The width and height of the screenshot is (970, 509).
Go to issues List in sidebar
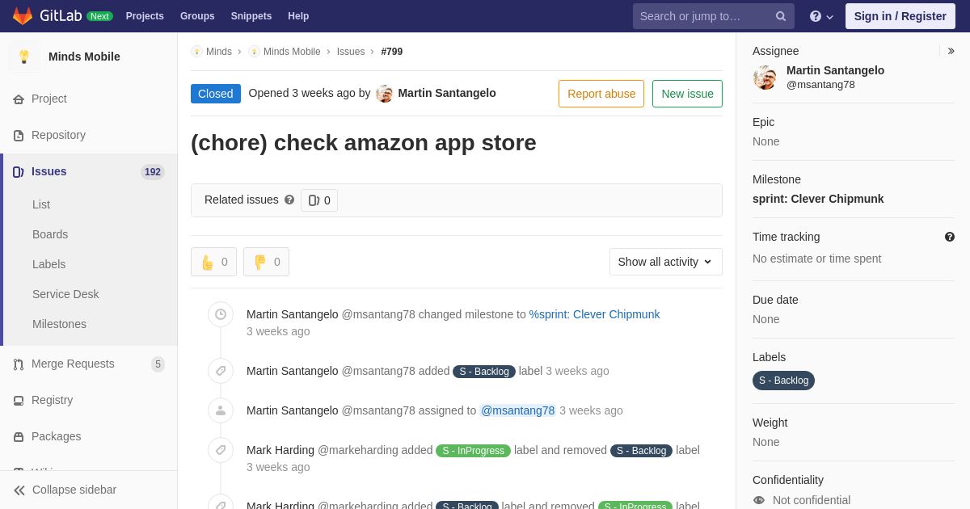click(x=41, y=204)
